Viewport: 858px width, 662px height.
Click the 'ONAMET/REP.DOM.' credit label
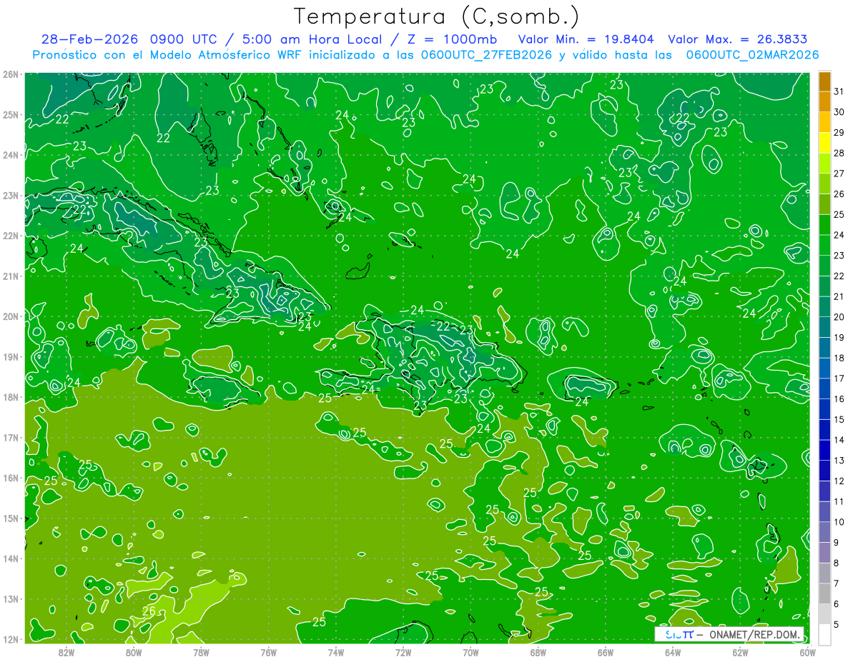[x=756, y=634]
